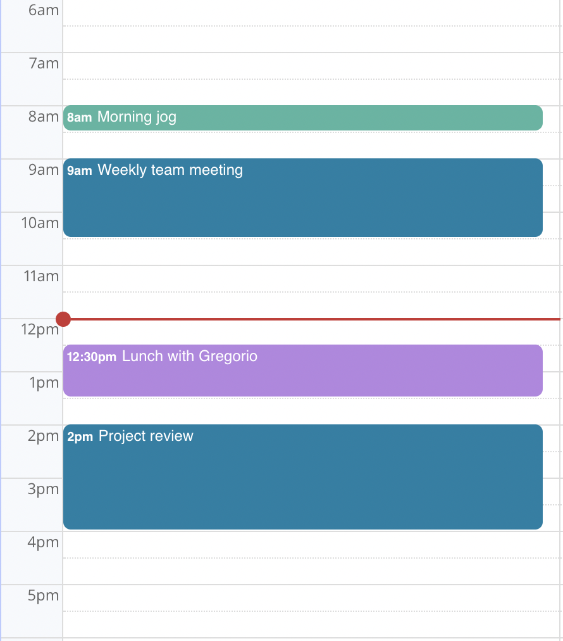Select the 1:30pm slot below the lunch event
This screenshot has height=641, width=563.
click(x=311, y=412)
